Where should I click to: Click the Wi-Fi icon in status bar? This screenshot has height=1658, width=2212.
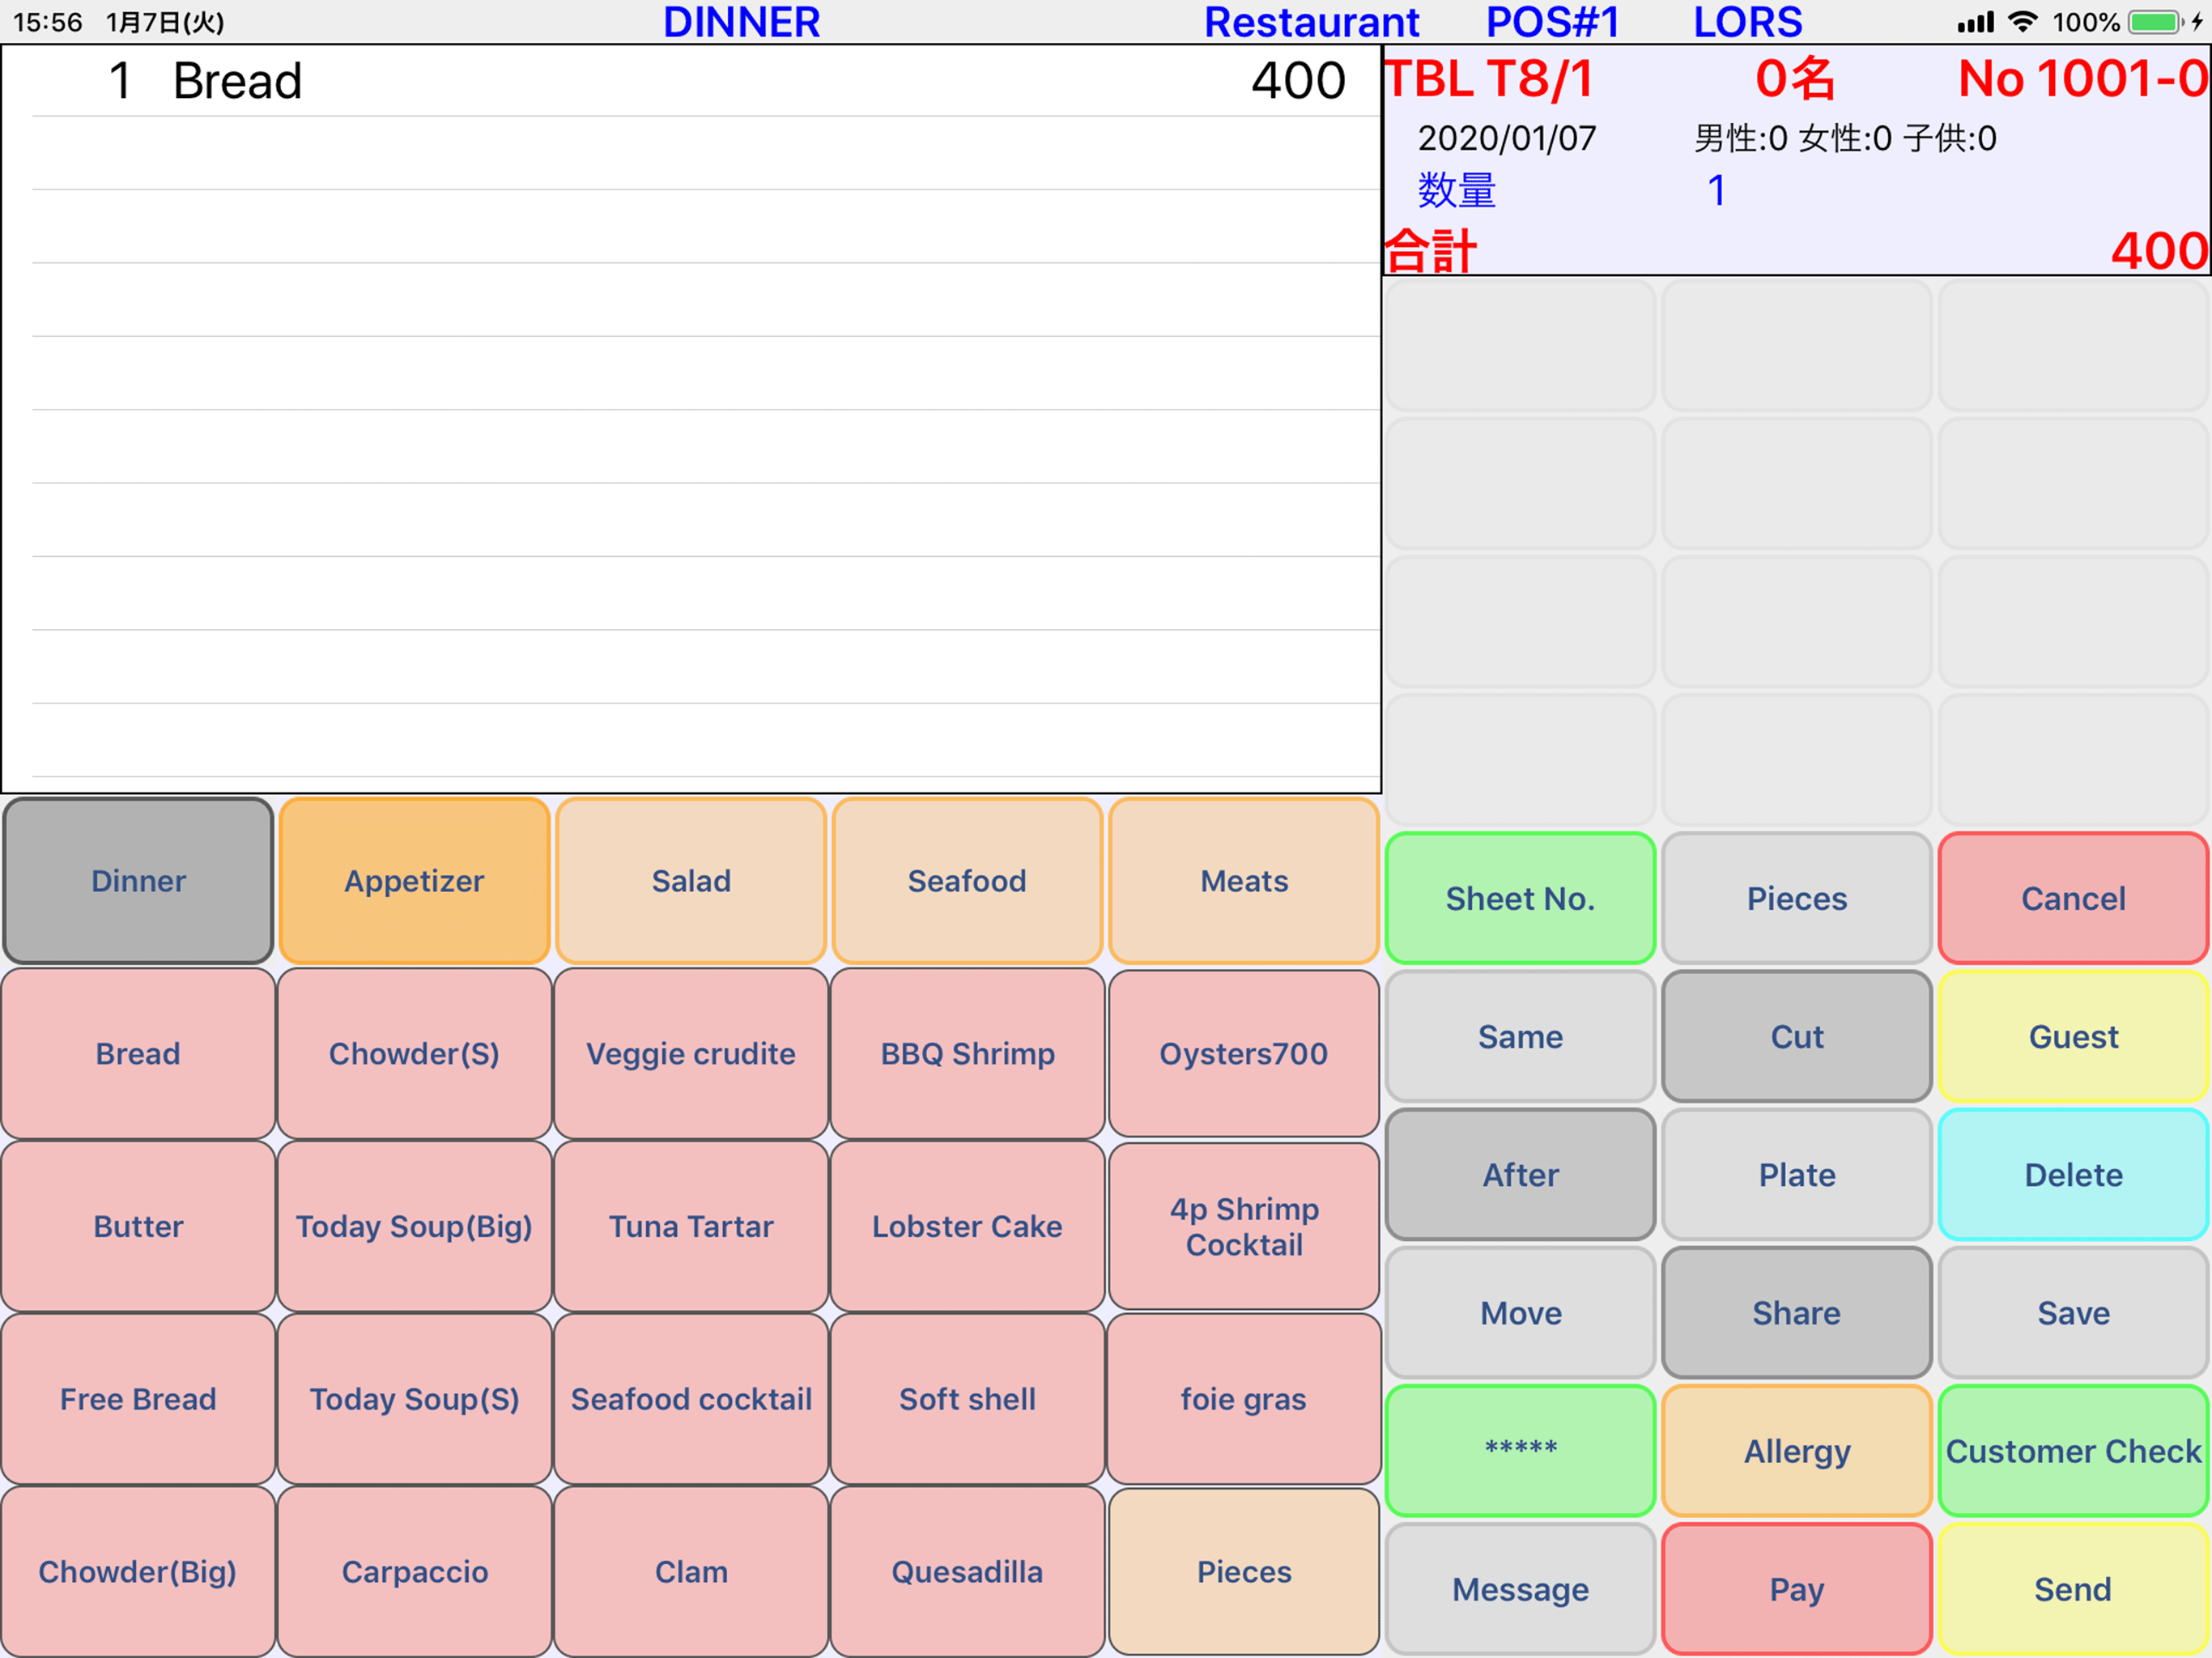(2023, 22)
